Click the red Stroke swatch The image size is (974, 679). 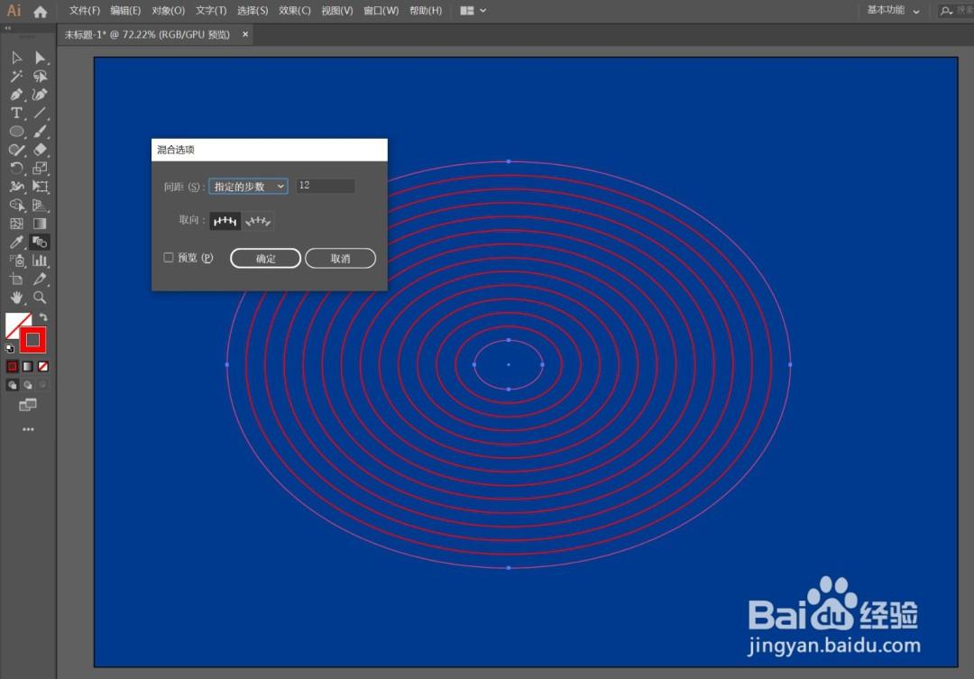[33, 340]
